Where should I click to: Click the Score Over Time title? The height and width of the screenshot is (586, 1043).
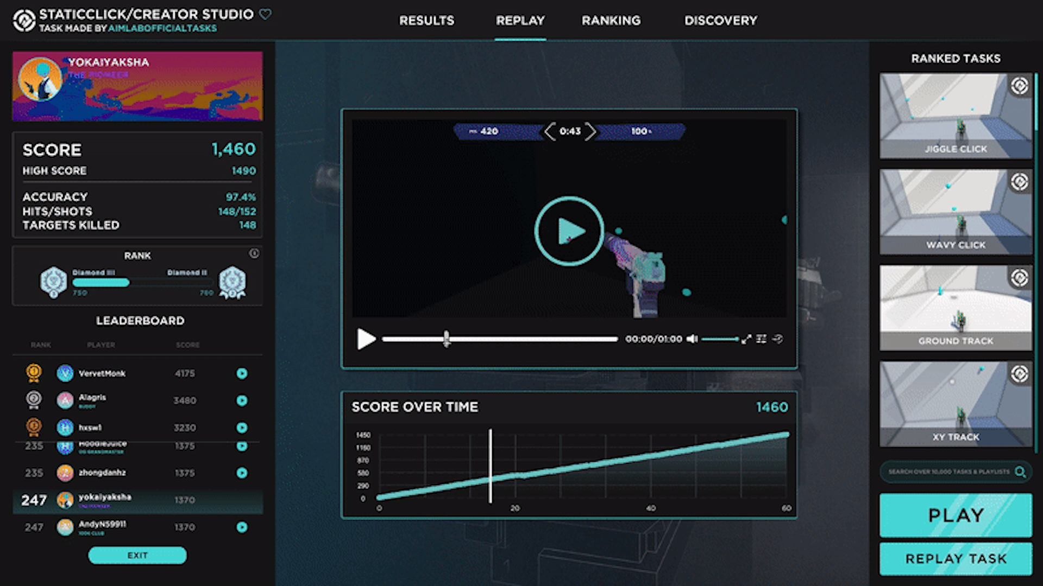[x=414, y=407]
